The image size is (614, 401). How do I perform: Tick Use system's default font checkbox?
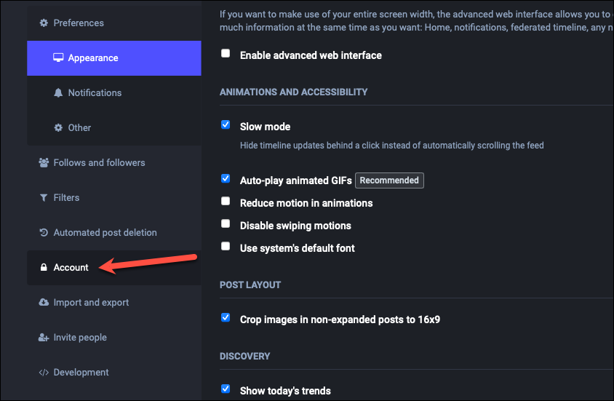coord(226,246)
